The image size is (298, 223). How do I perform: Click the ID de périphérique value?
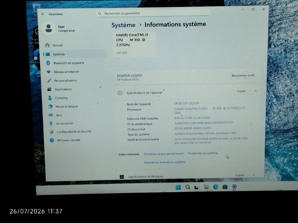click(203, 123)
